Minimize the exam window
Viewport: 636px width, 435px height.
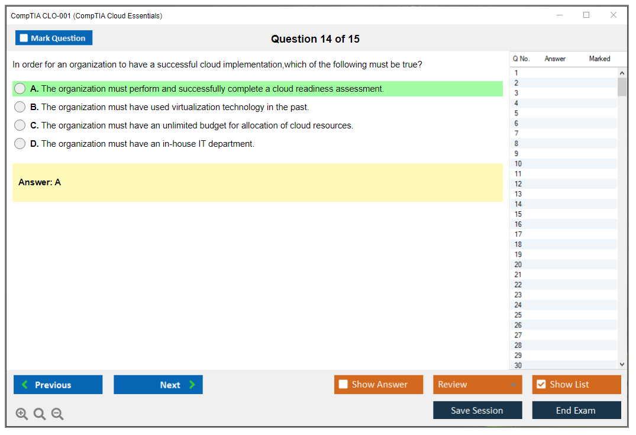(x=560, y=15)
